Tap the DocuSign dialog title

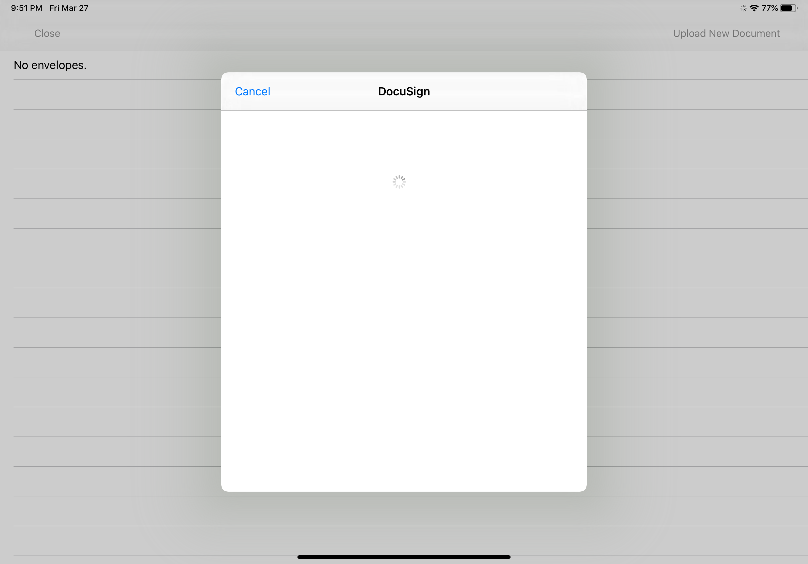coord(404,91)
